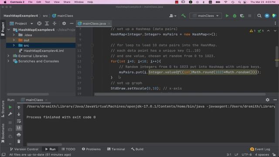The height and width of the screenshot is (157, 279).
Task: Expand the .idea folder
Action: point(14,35)
